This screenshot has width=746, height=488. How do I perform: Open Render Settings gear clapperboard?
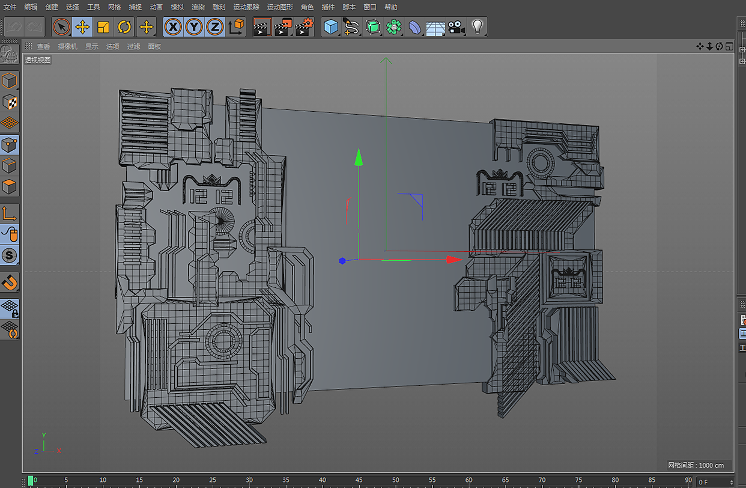pyautogui.click(x=305, y=27)
